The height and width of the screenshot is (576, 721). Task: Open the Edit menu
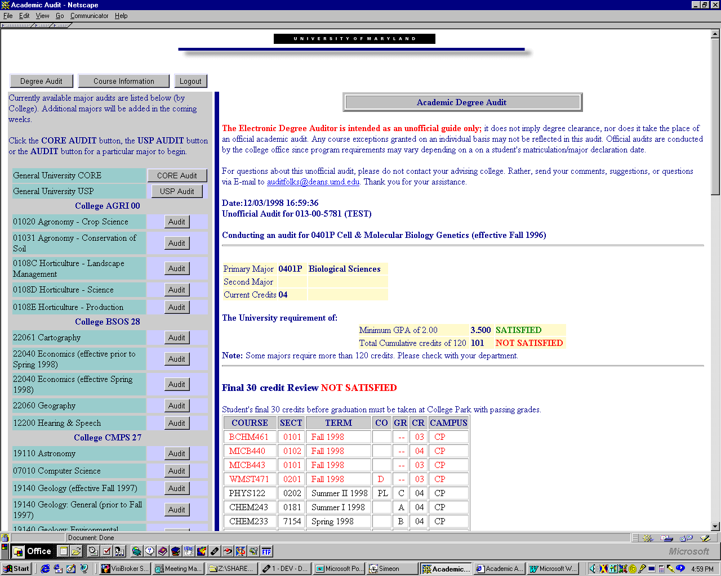(24, 16)
